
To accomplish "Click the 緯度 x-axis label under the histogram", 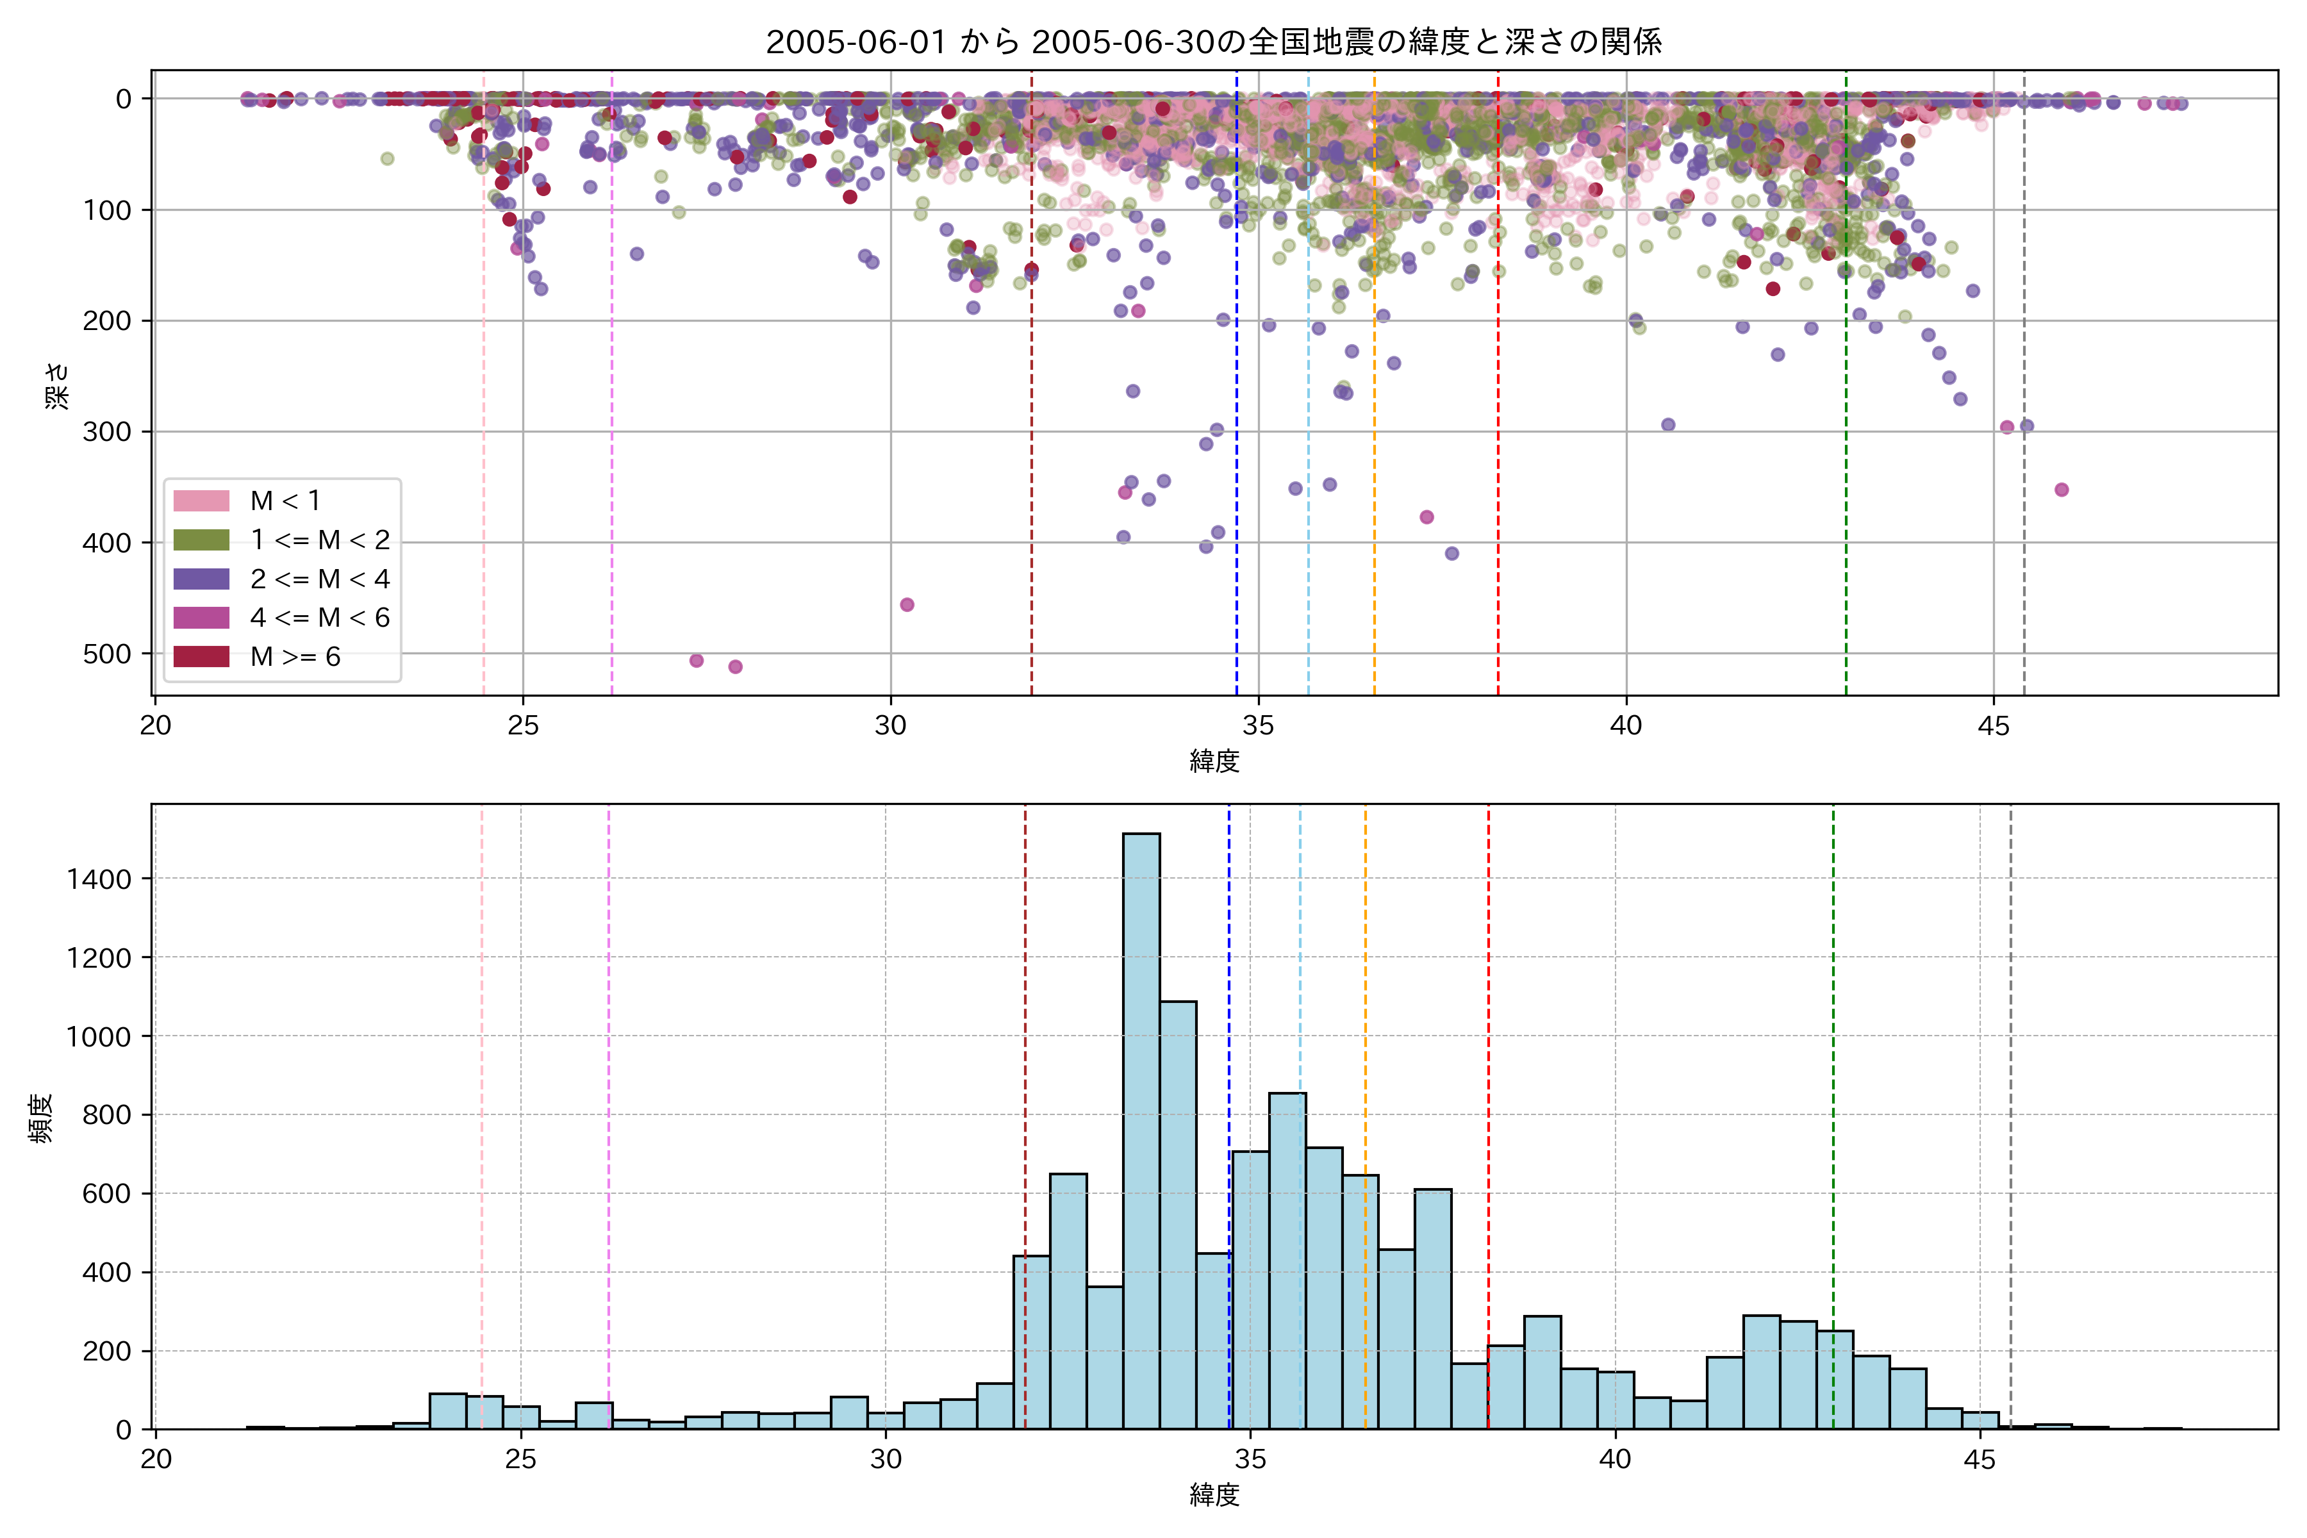I will click(1214, 1495).
